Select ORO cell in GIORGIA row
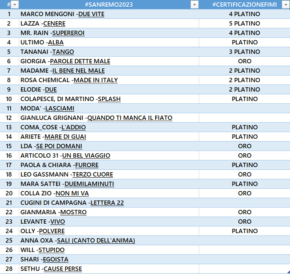290x274 pixels. 244,61
